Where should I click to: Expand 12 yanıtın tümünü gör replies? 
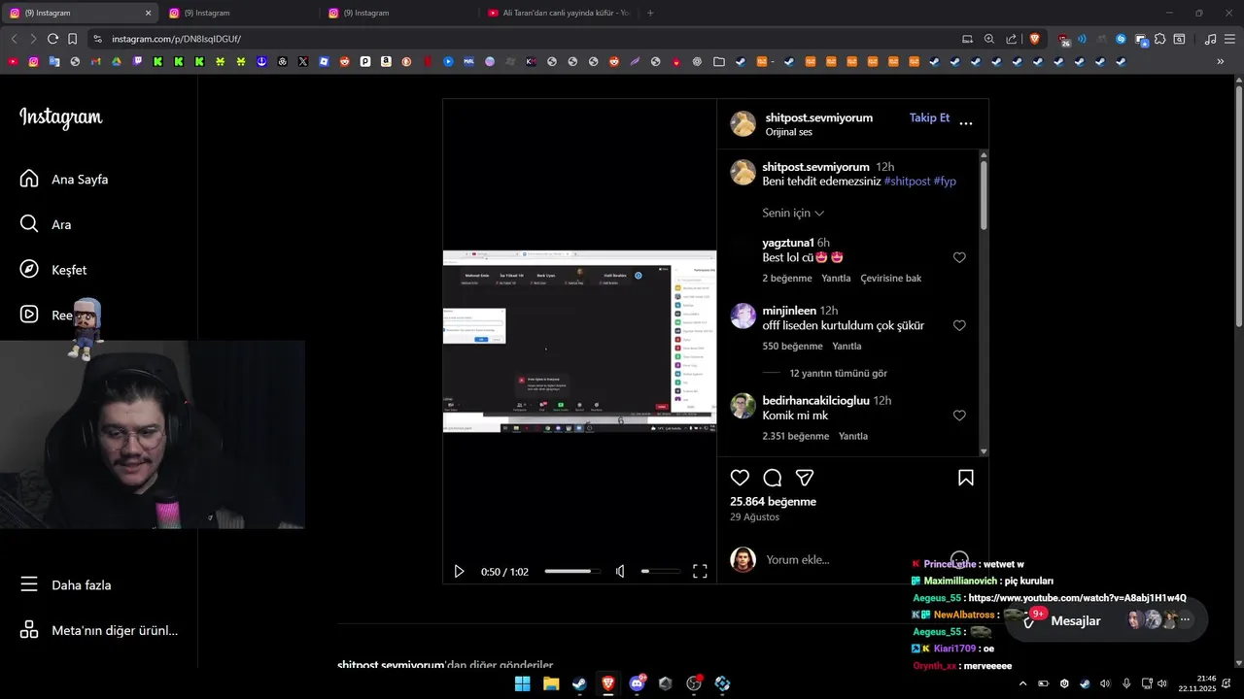[838, 373]
